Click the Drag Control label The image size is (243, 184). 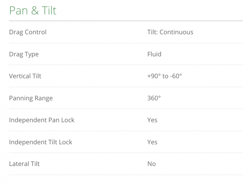[28, 32]
